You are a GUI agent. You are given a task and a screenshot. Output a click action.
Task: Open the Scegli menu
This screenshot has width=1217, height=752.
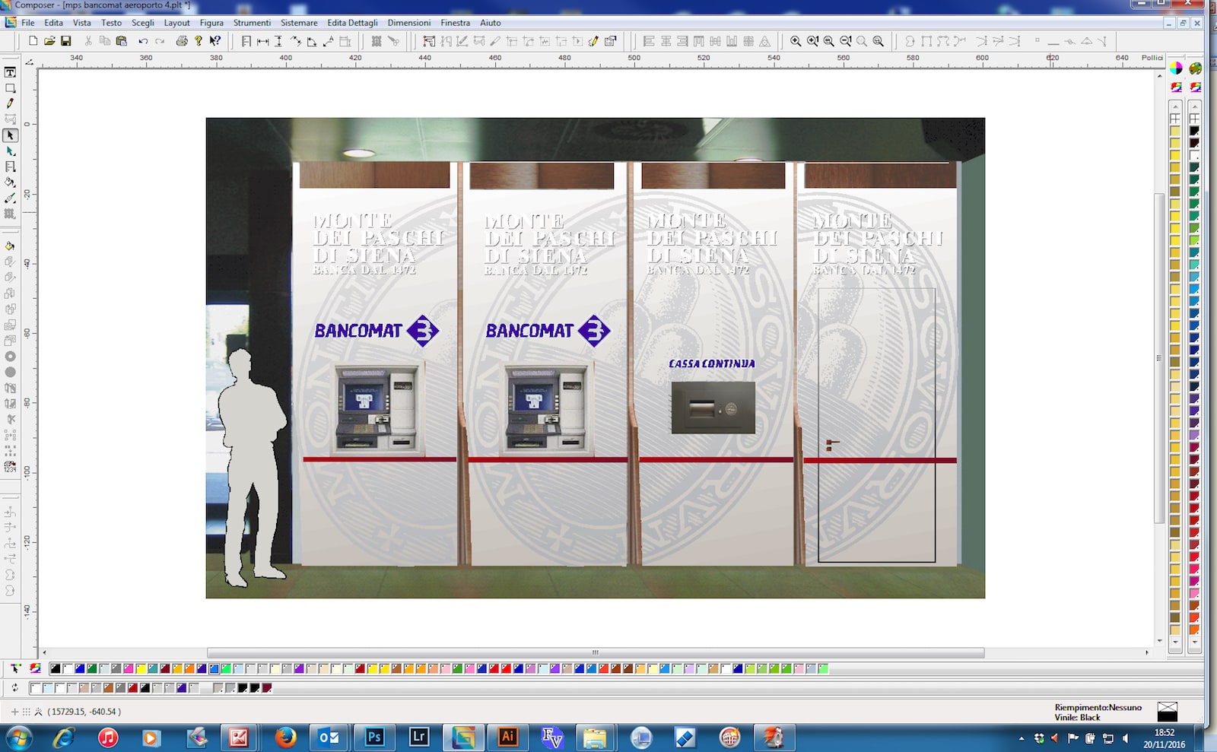[x=143, y=23]
